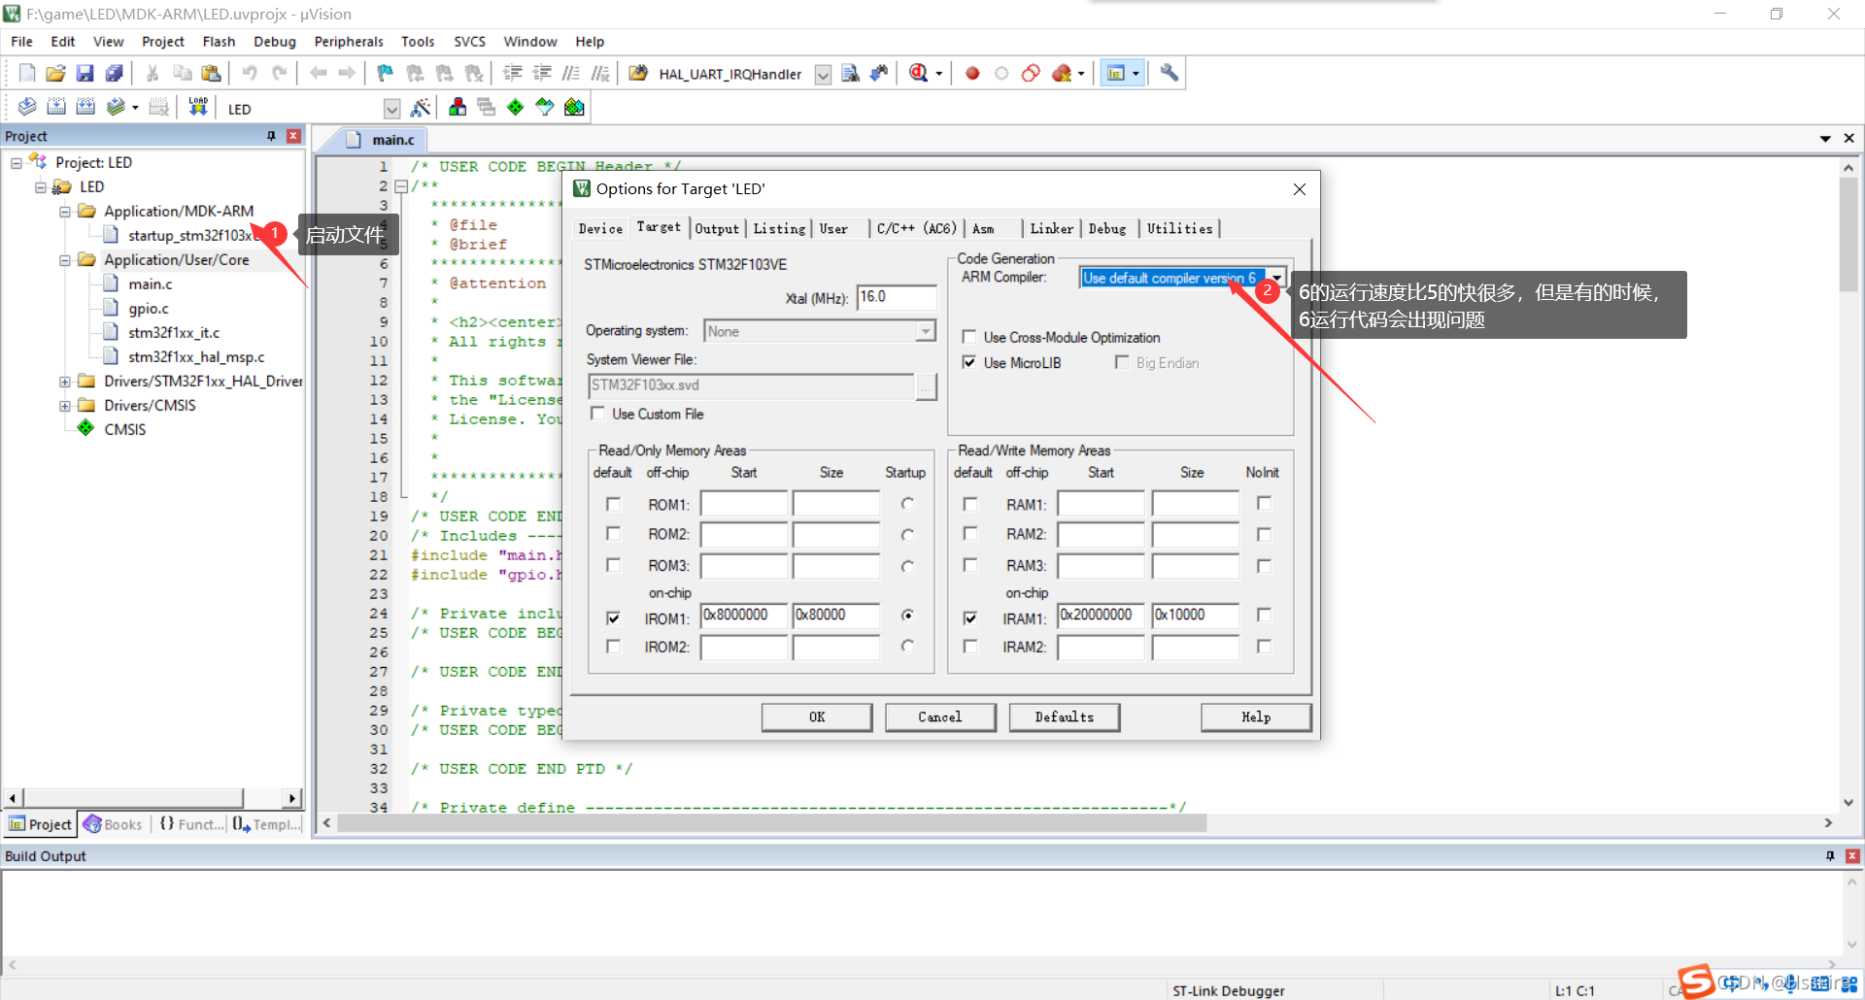Switch to the Linker tab
Viewport: 1865px width, 1000px height.
click(x=1051, y=229)
